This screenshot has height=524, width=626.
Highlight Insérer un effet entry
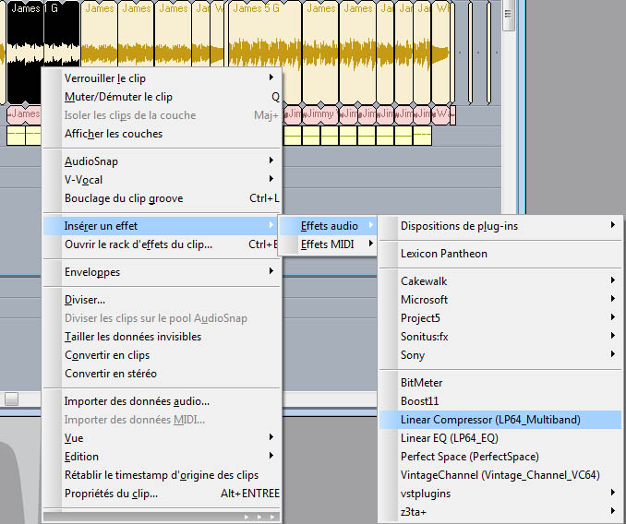[161, 226]
